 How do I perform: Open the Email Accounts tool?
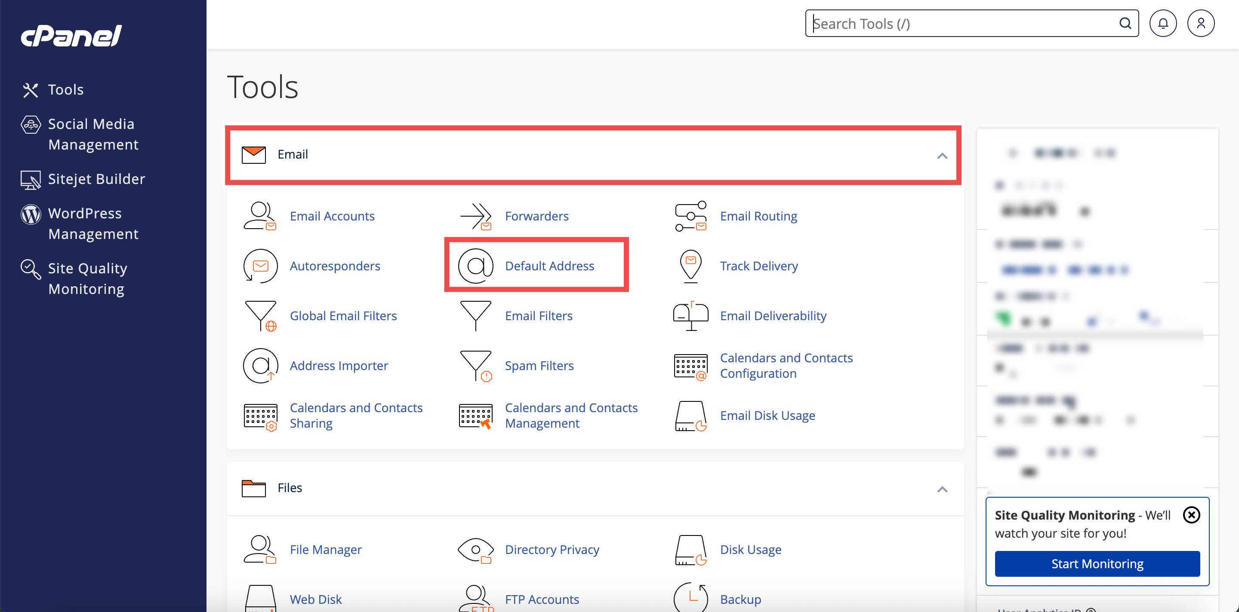tap(332, 216)
